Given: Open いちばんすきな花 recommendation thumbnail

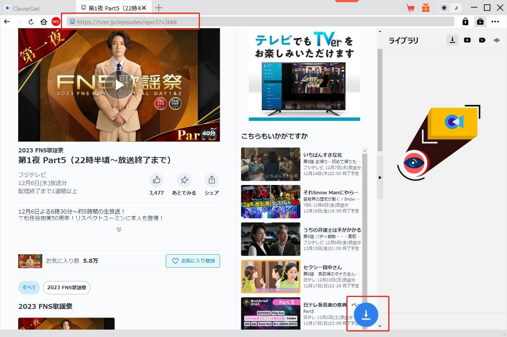Looking at the screenshot, I should point(270,164).
